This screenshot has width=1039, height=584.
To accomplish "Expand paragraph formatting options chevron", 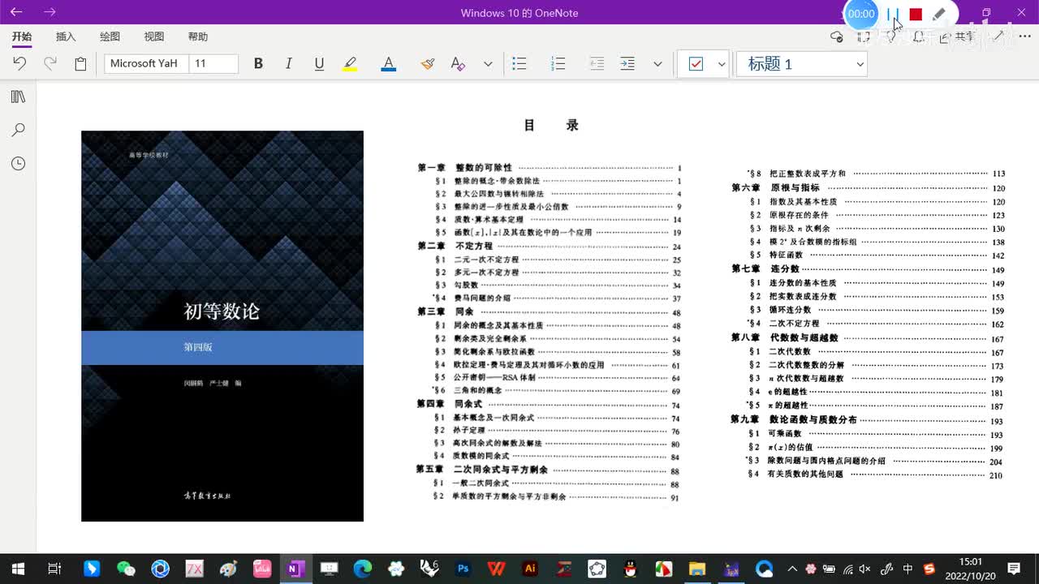I will click(x=657, y=64).
